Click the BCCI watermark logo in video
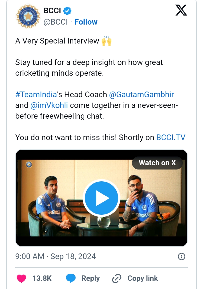Image resolution: width=203 pixels, height=289 pixels. pos(28,164)
